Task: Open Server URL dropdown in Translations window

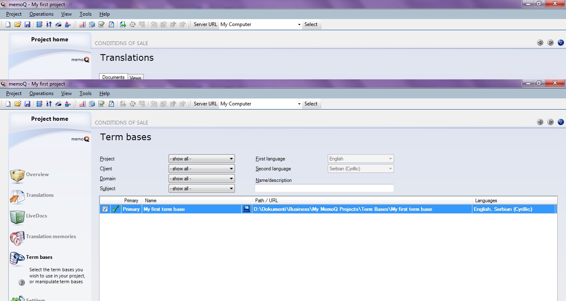Action: point(299,25)
